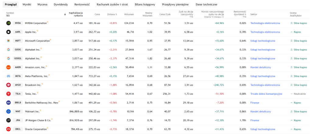Click the Berkshire Hathaway logo icon
312x134 pixels.
(x=9, y=103)
